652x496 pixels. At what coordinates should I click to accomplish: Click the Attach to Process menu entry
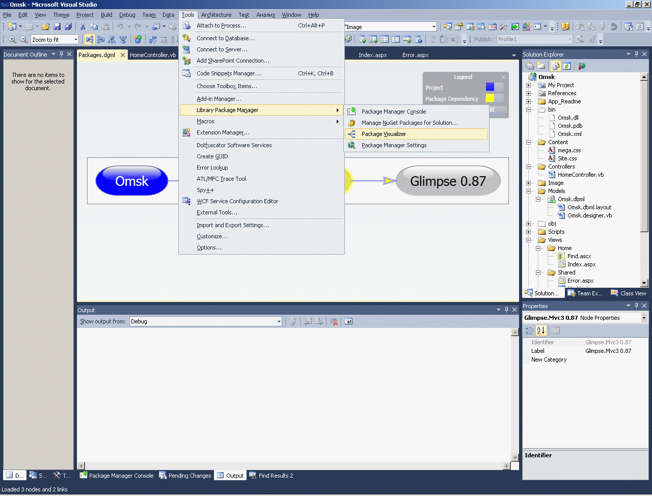(x=261, y=25)
